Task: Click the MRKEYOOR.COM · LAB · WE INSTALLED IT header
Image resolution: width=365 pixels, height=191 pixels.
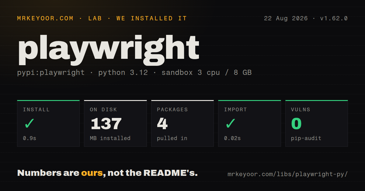Action: pyautogui.click(x=102, y=18)
